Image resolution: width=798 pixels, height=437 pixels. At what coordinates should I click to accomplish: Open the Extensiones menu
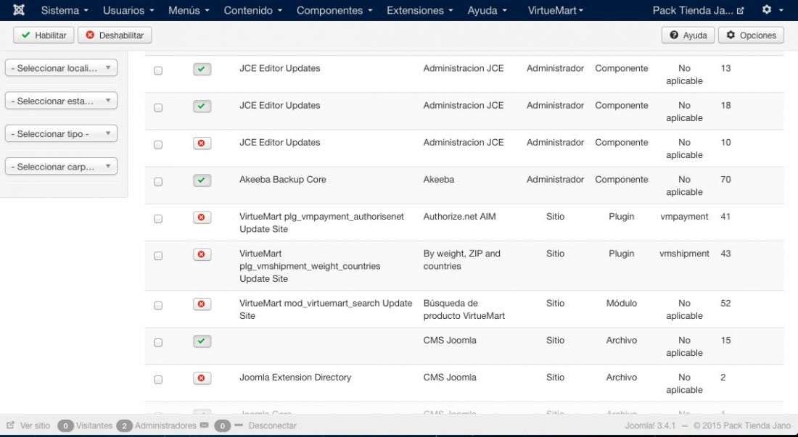point(419,10)
